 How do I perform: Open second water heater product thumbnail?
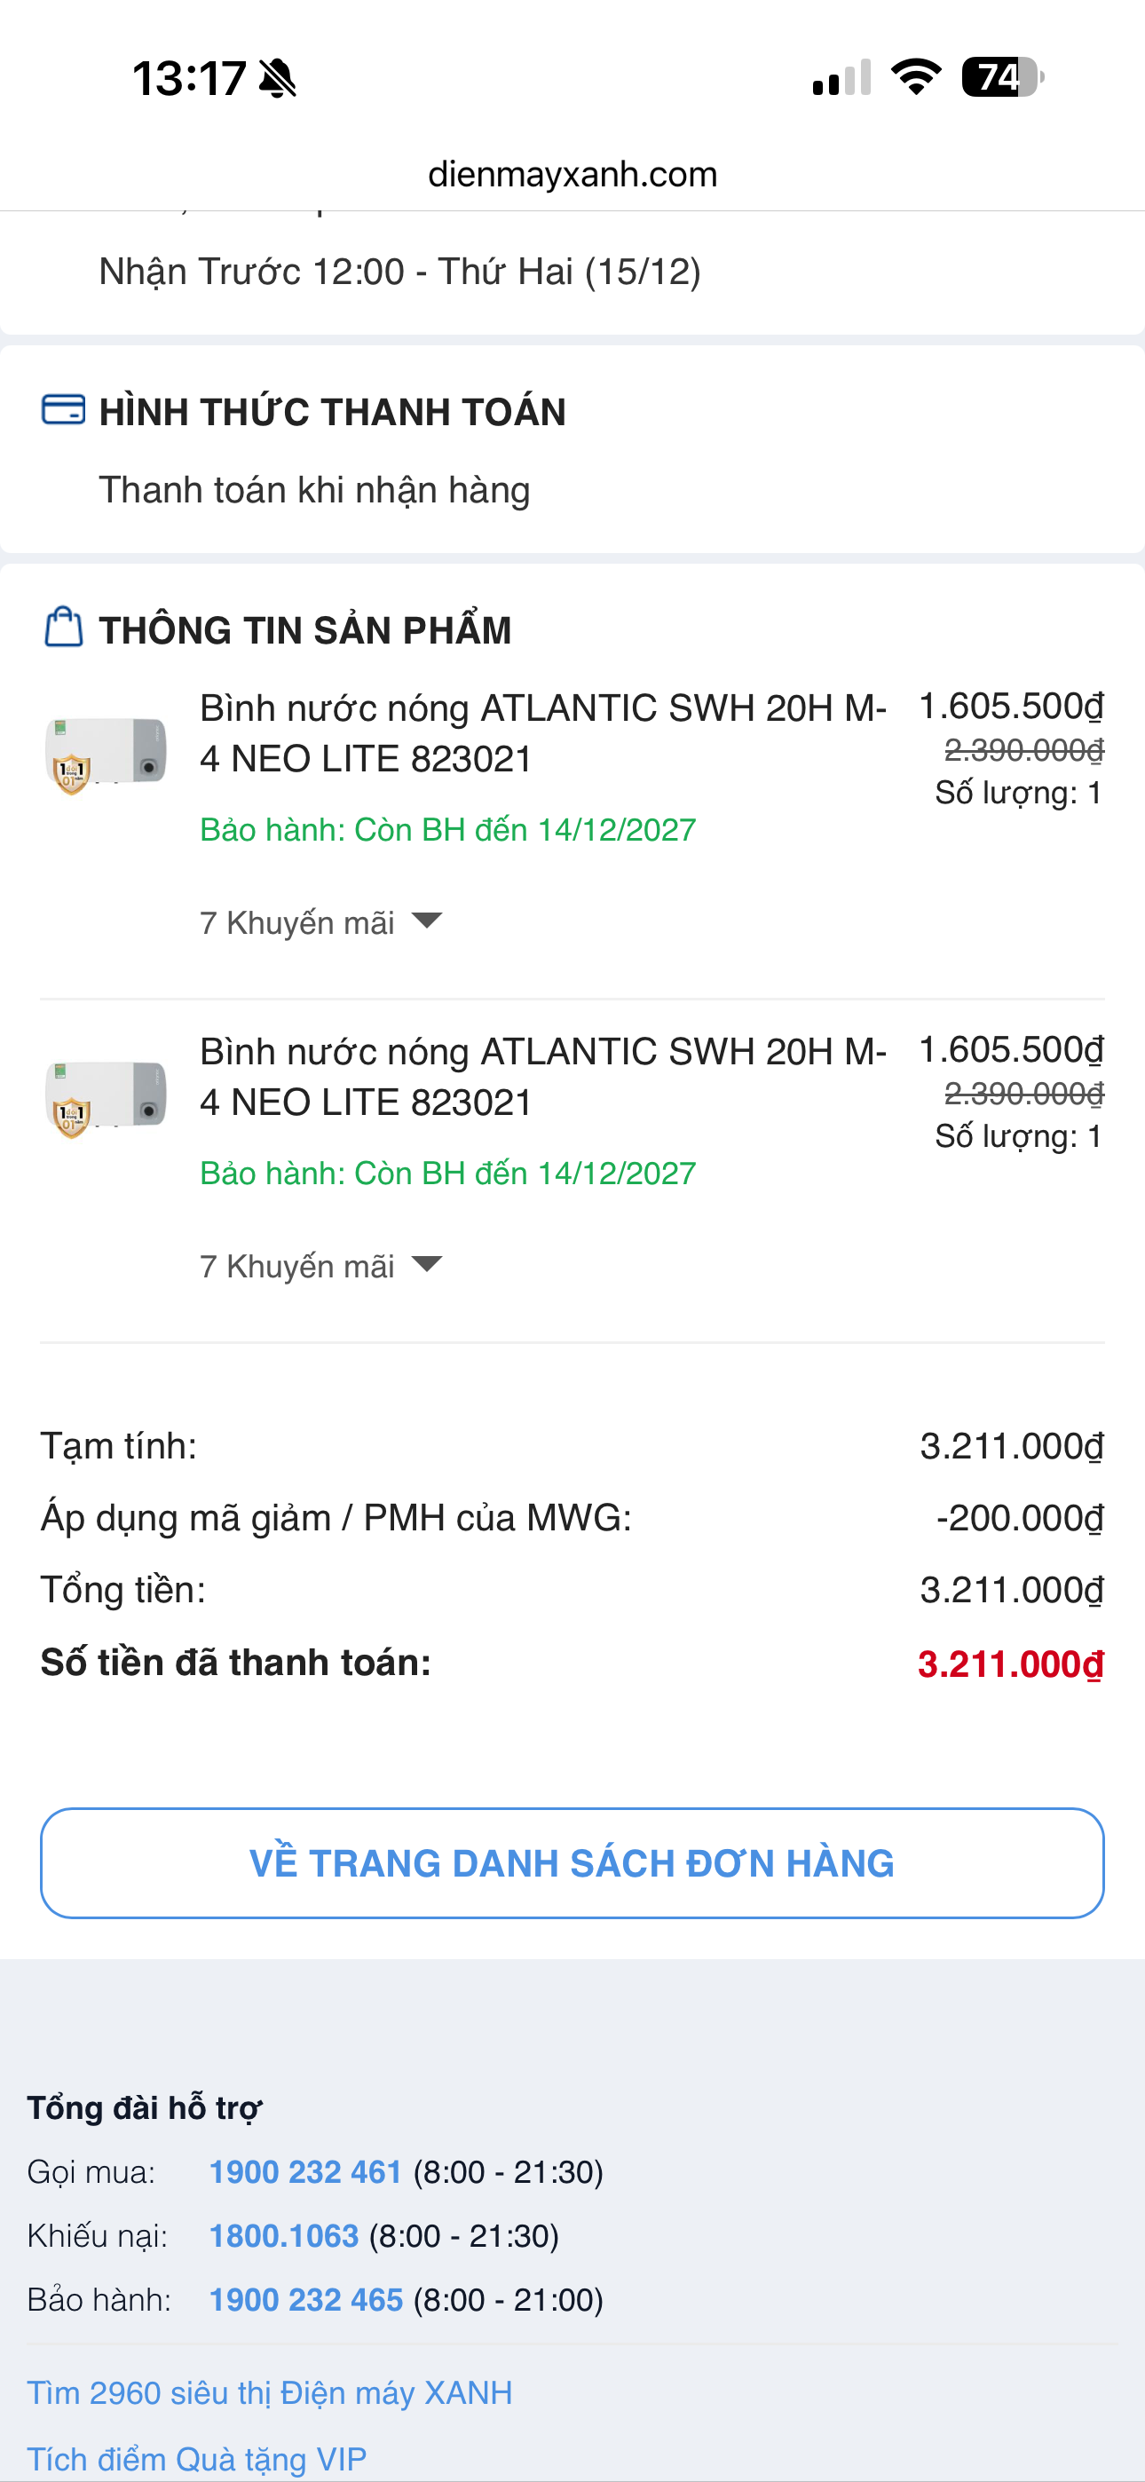[x=106, y=1097]
